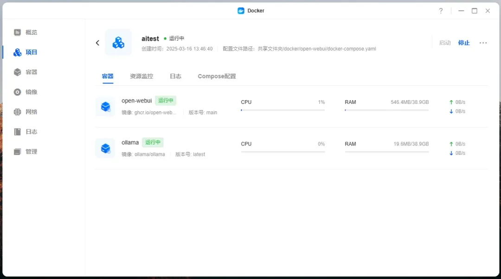Click the 启动 start button
This screenshot has height=279, width=501.
coord(445,43)
